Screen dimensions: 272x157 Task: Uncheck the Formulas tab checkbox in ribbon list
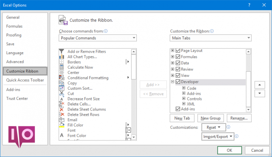[x=178, y=57]
